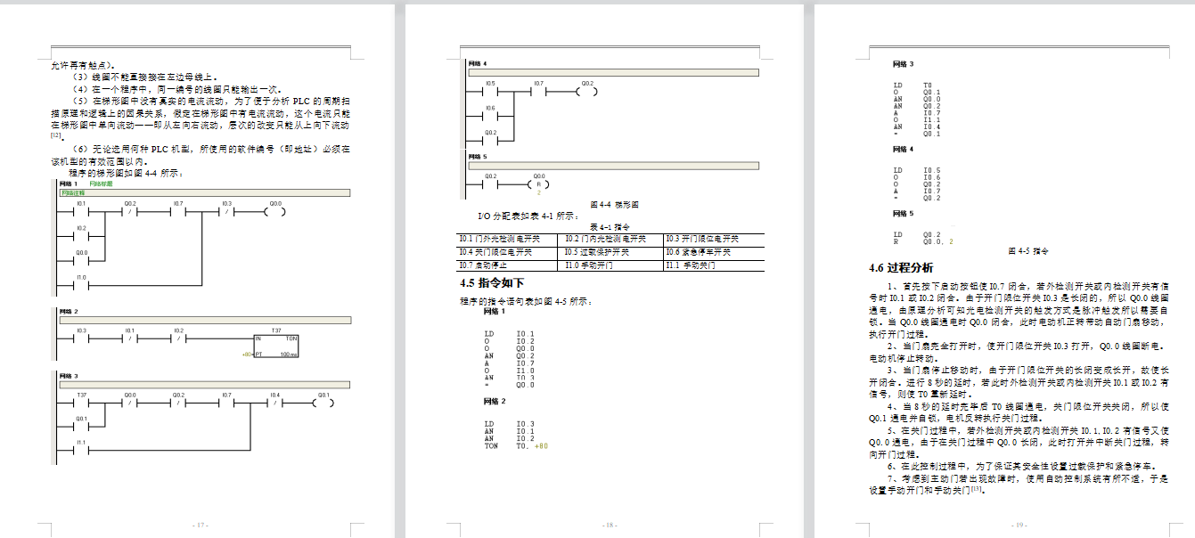The image size is (1195, 538).
Task: Select table cell "I0.1 门外光检测电开关"
Action: (x=509, y=240)
